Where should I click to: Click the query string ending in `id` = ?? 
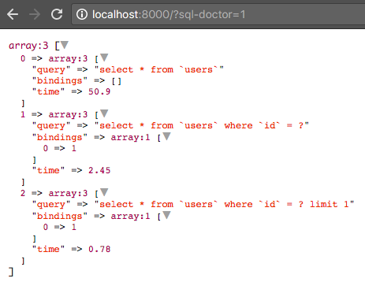coord(202,125)
